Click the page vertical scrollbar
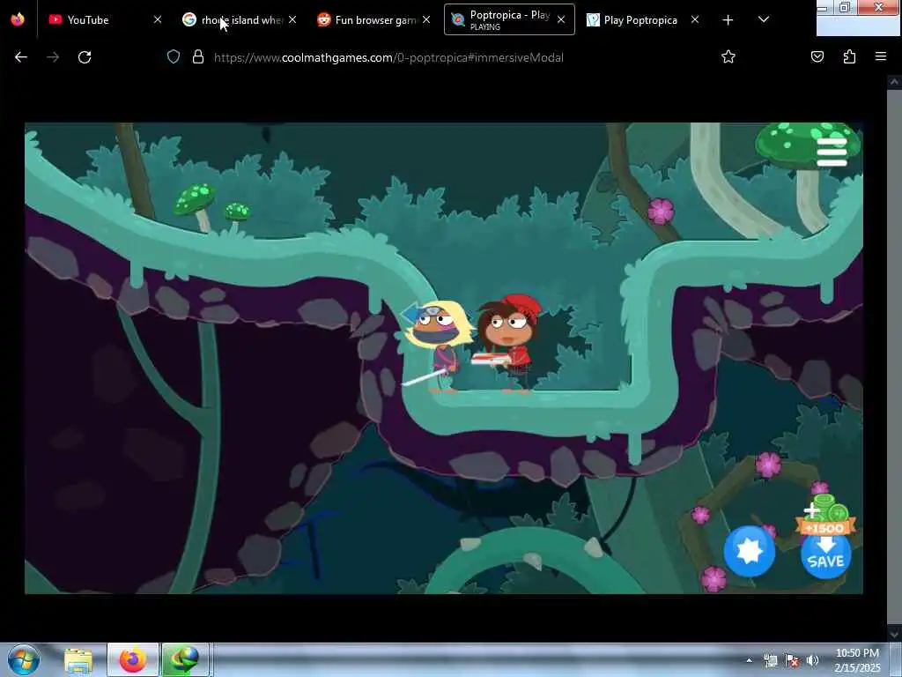Image resolution: width=902 pixels, height=677 pixels. [894, 358]
